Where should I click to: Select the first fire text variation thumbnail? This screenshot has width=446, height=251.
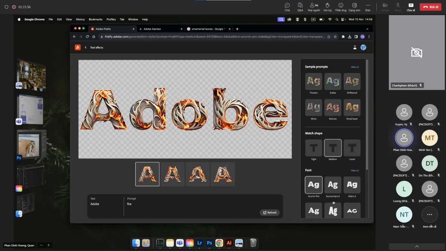tap(147, 174)
